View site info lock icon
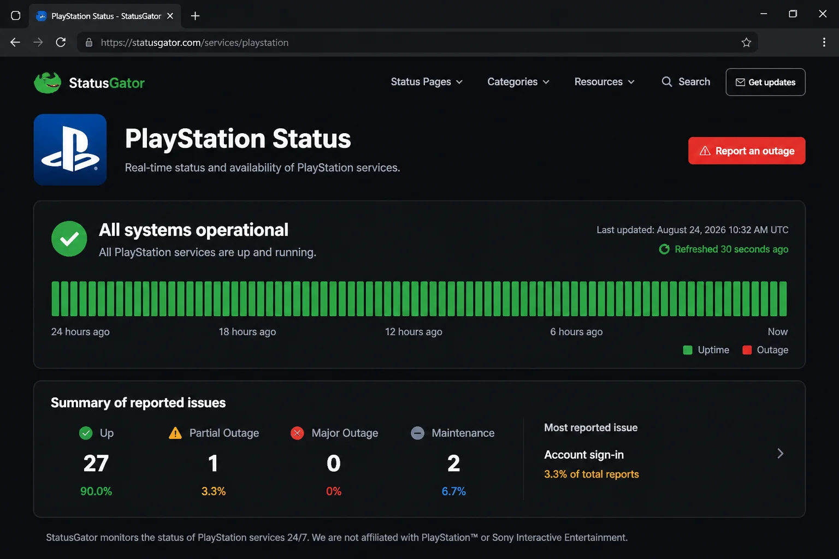The width and height of the screenshot is (839, 559). 89,43
